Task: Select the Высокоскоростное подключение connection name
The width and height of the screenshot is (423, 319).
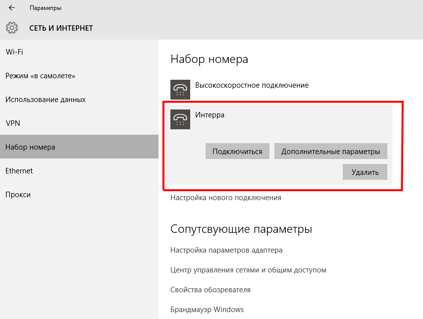Action: coord(252,85)
